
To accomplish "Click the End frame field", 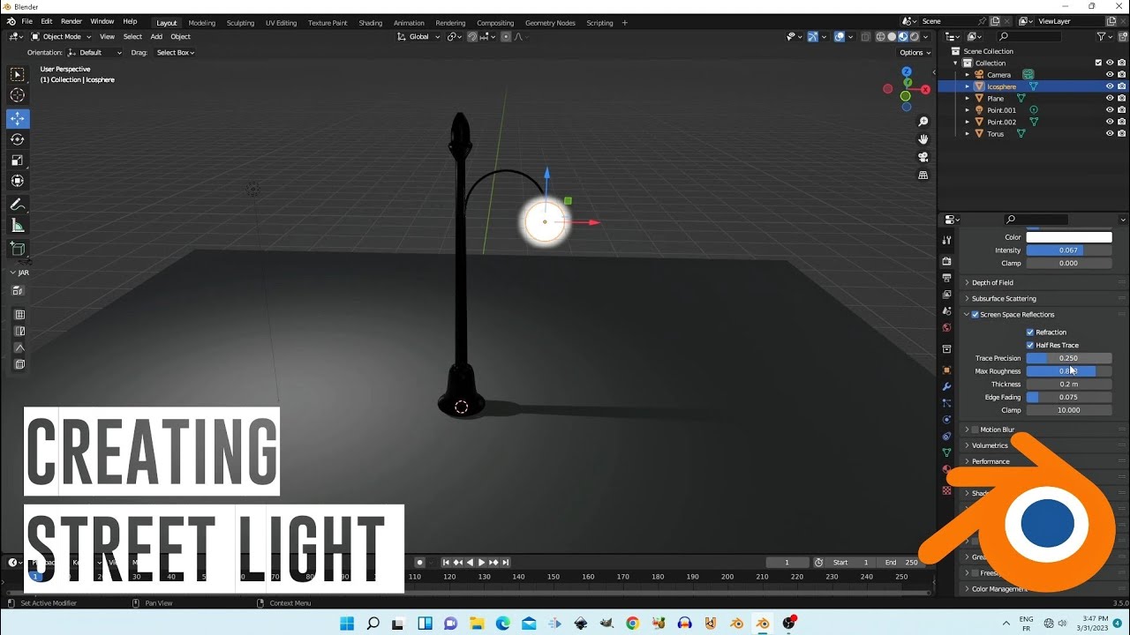I will coord(901,563).
